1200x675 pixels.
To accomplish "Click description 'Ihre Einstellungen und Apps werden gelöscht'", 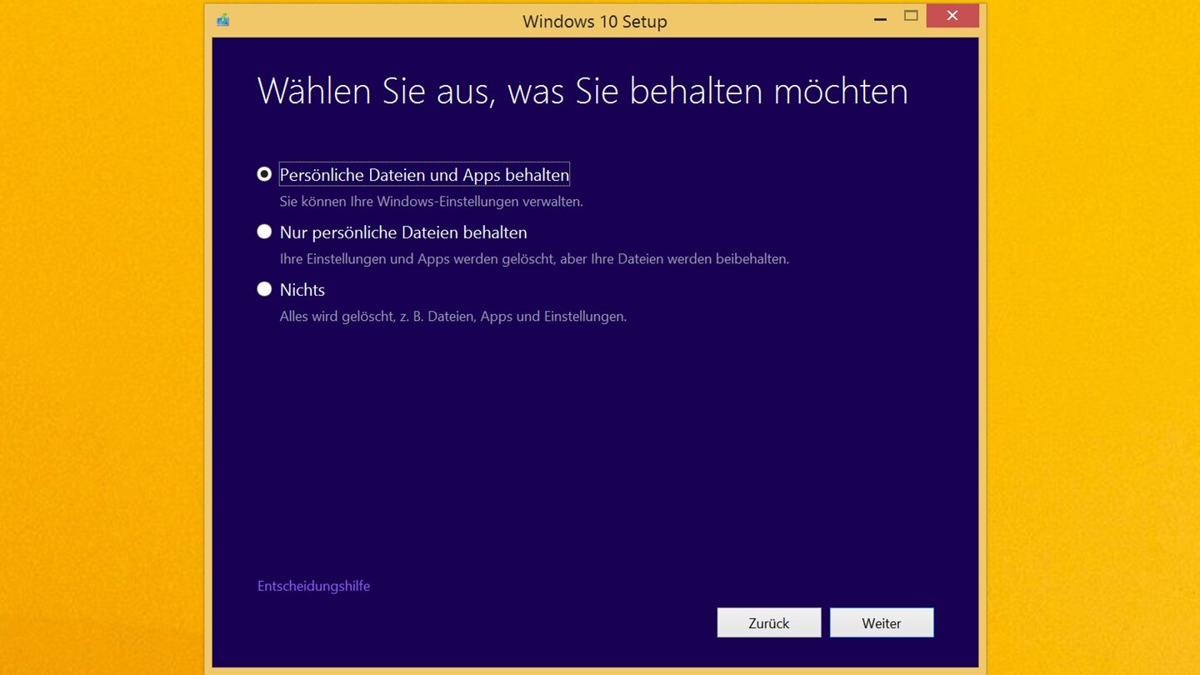I will tap(533, 259).
